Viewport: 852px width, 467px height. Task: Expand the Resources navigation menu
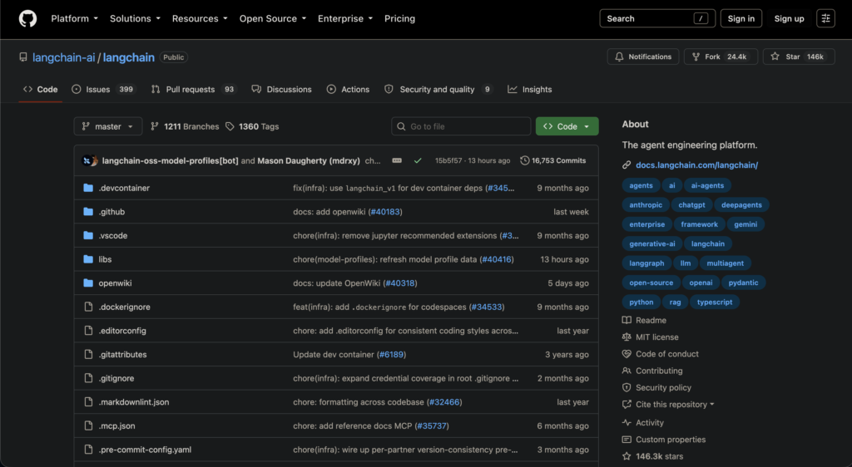point(200,18)
